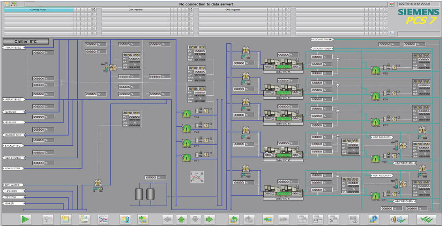This screenshot has width=442, height=226.
Task: Switch to the Cooling Tower overview area
Action: click(38, 9)
